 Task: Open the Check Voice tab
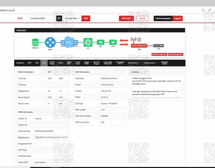[78, 63]
